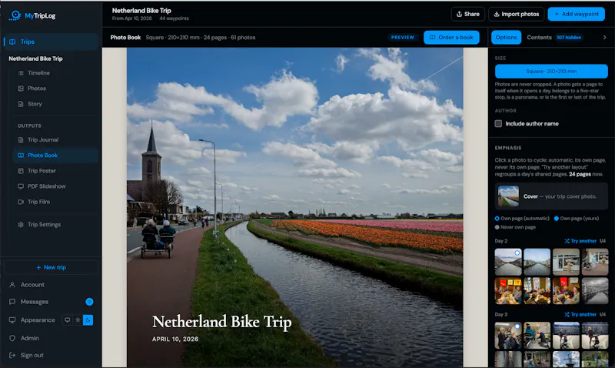Open Trip Settings via the gear icon
The height and width of the screenshot is (368, 615).
[21, 225]
